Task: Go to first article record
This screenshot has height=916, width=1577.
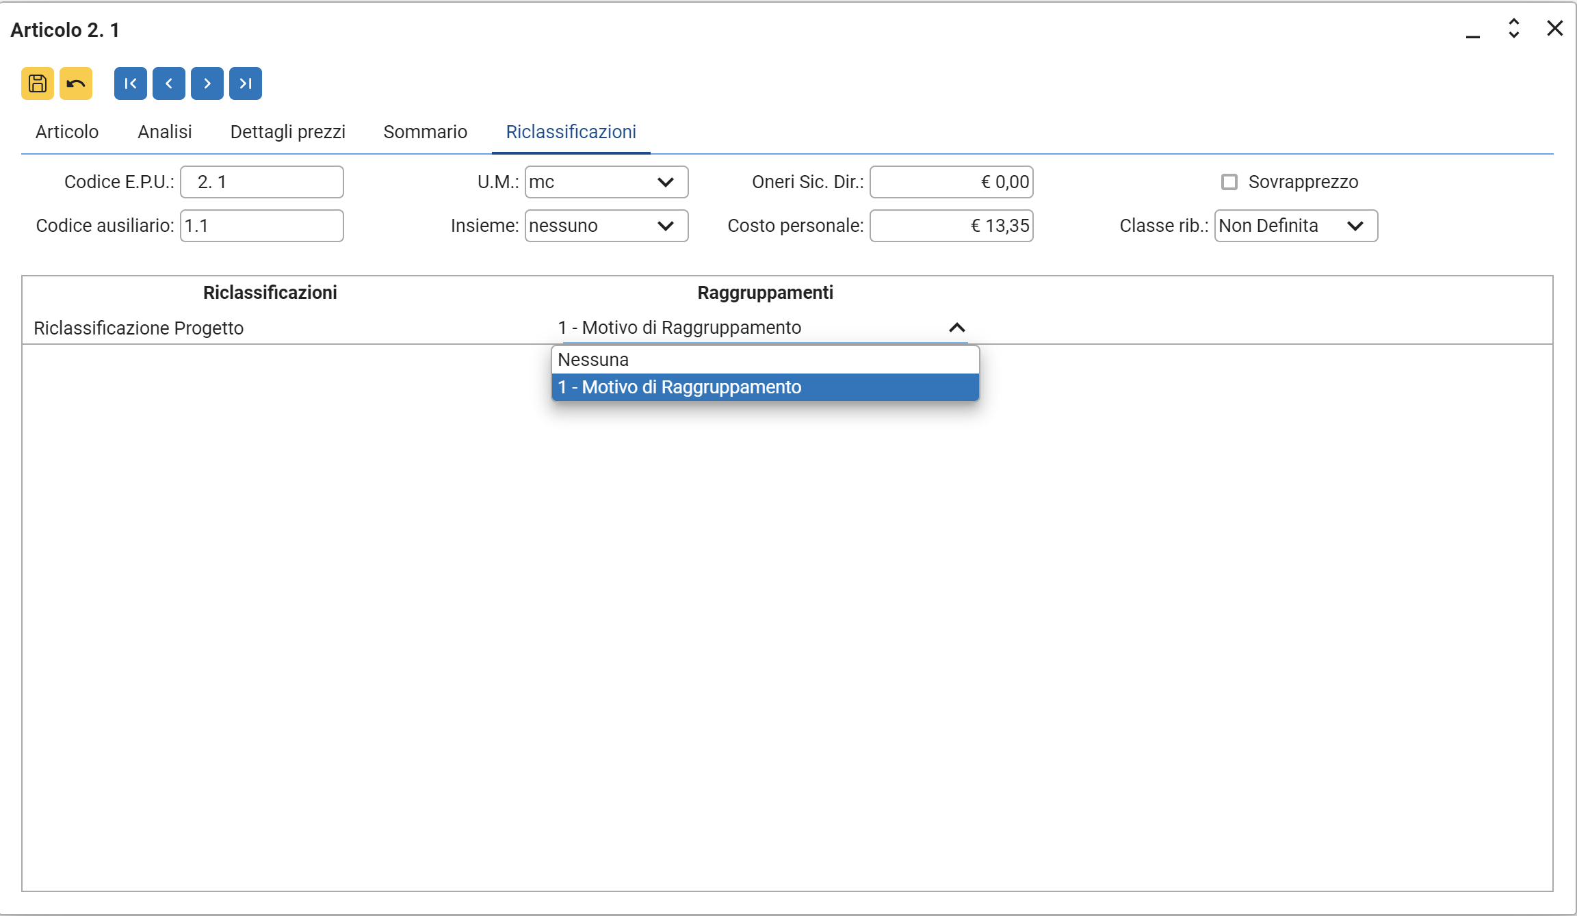Action: [131, 83]
